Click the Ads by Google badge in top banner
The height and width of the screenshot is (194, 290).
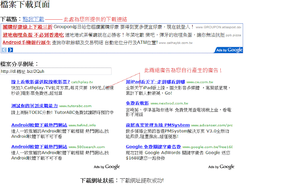coord(229,50)
